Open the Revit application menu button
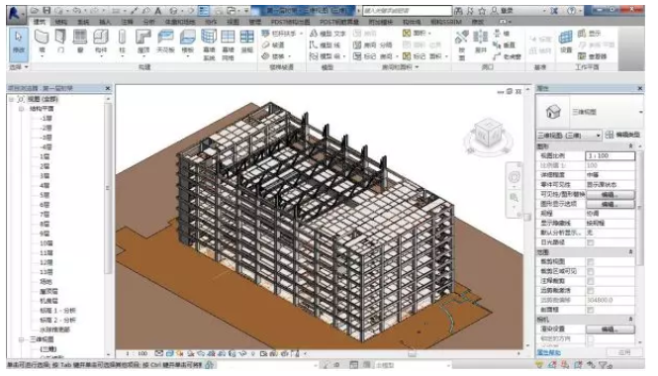 (x=16, y=13)
